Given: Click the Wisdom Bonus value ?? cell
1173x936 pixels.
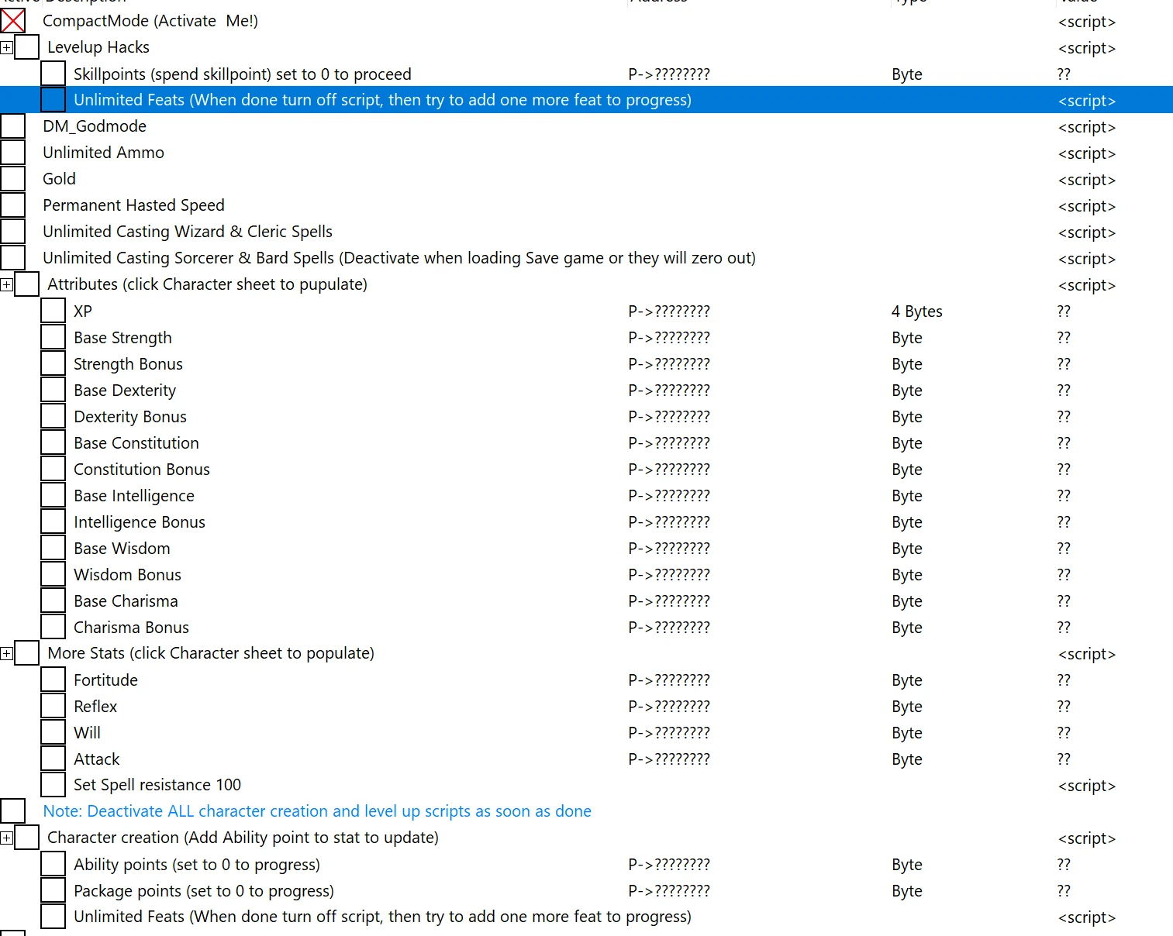Looking at the screenshot, I should coord(1064,575).
